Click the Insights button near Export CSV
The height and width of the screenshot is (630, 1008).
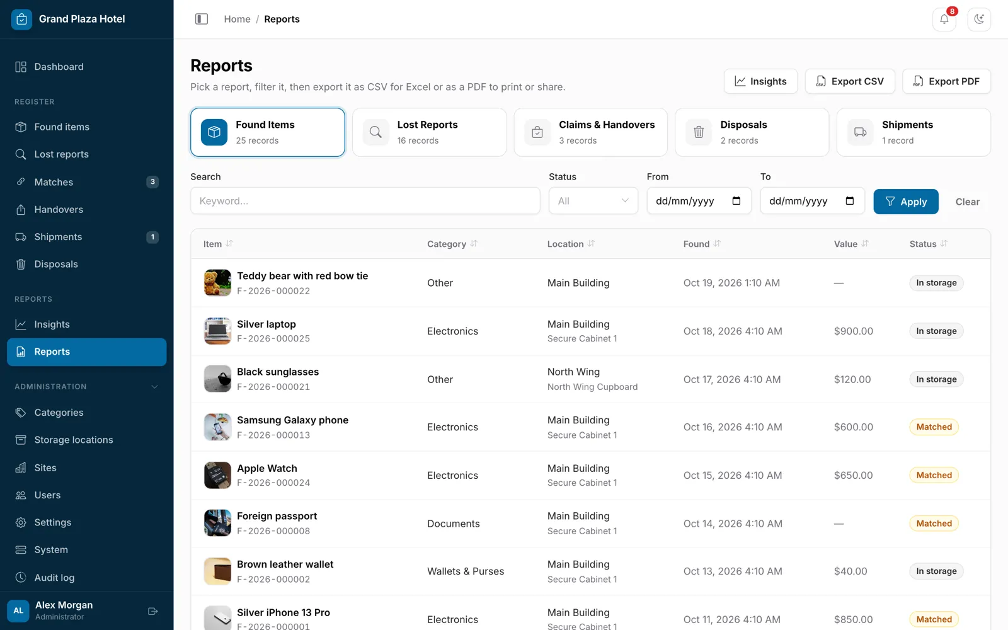760,81
